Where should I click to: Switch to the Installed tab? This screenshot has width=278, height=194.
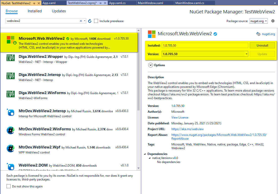(x=35, y=11)
